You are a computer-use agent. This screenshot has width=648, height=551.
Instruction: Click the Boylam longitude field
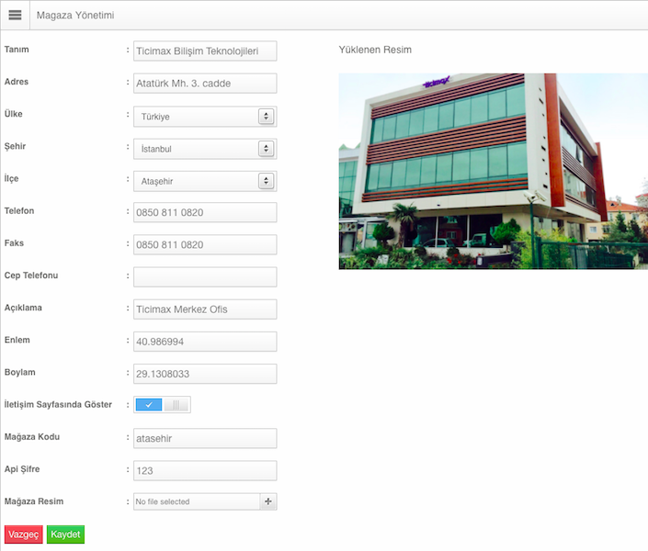click(x=205, y=374)
